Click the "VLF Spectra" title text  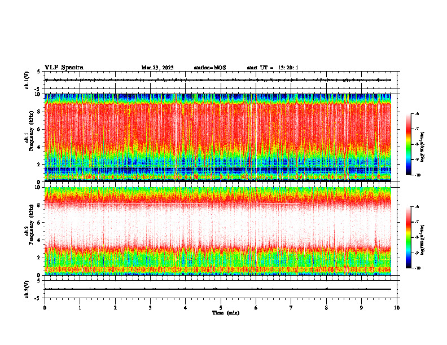[64, 68]
